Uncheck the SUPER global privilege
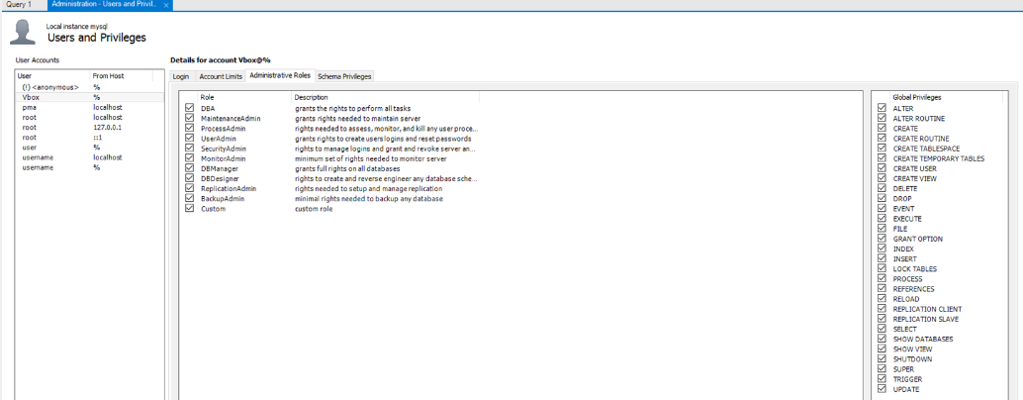The height and width of the screenshot is (400, 1023). coord(882,369)
